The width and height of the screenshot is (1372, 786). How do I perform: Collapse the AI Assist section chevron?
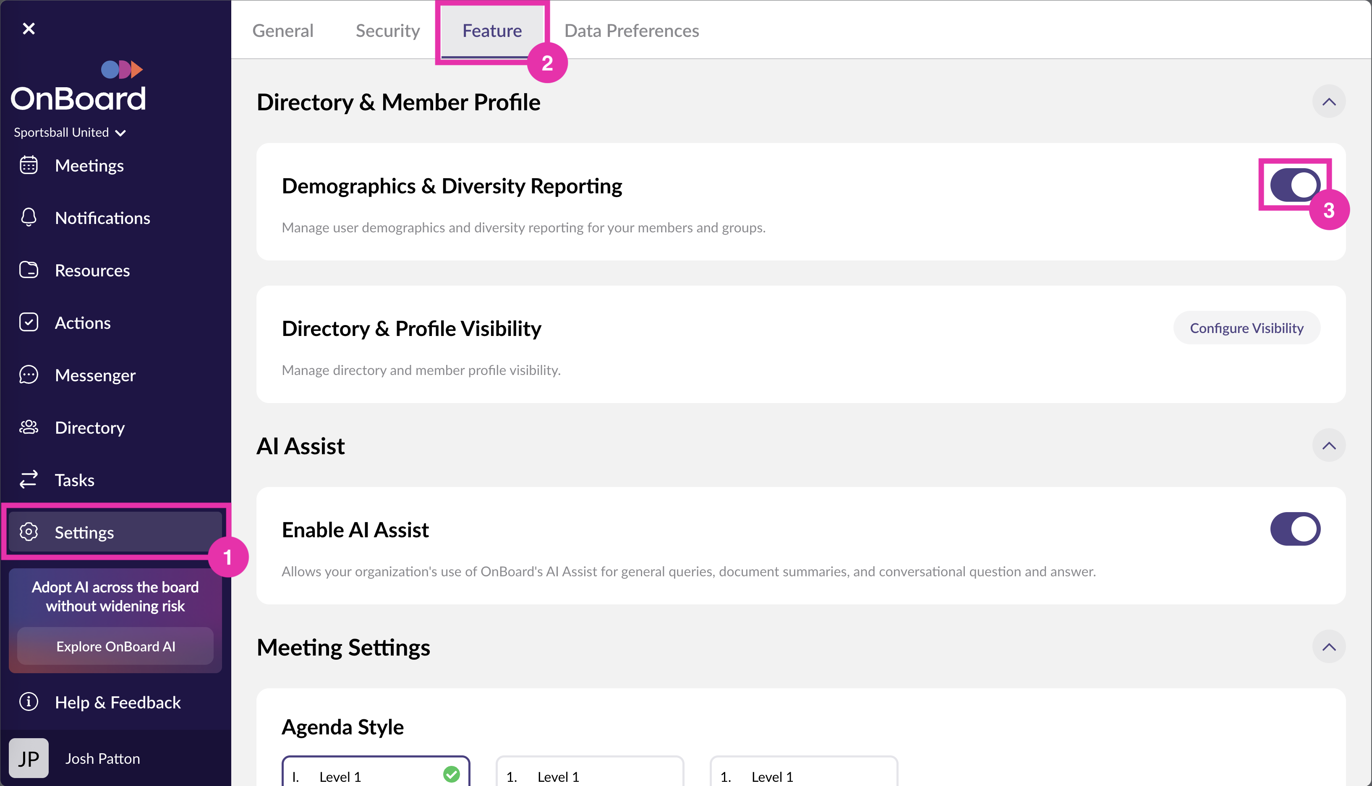tap(1329, 445)
